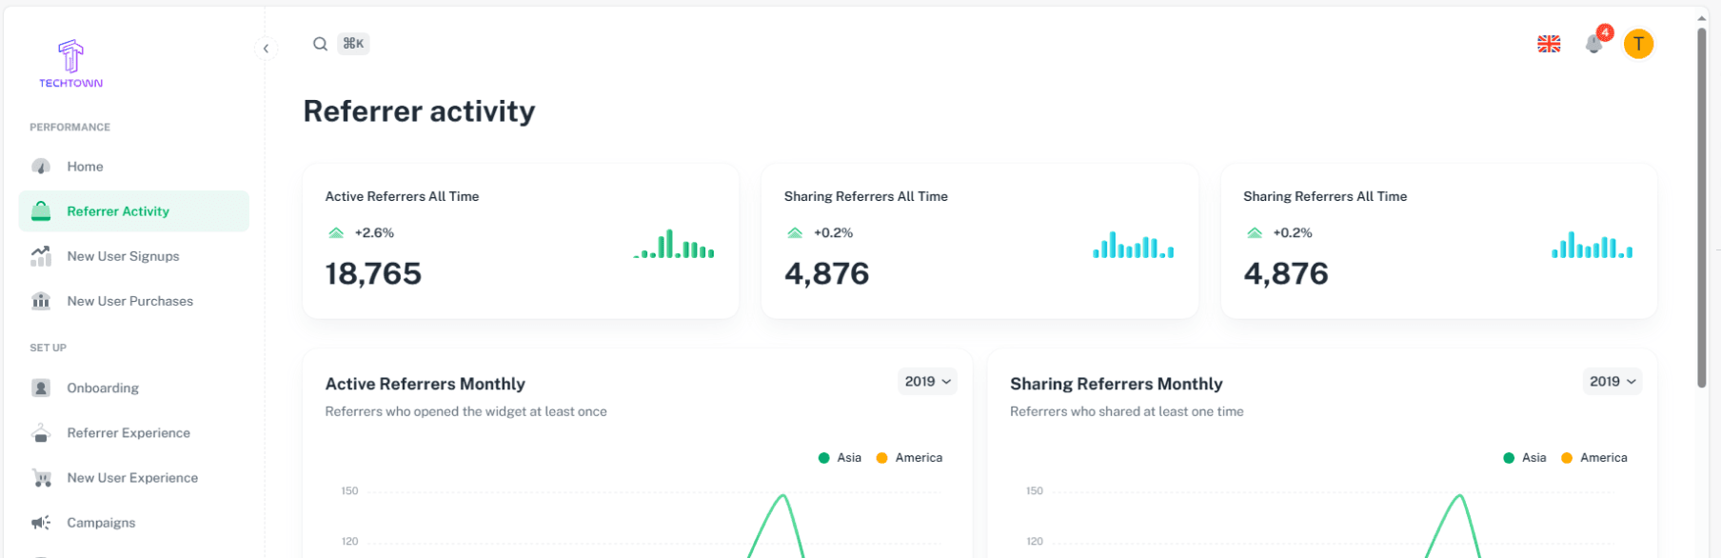Open the Campaigns page link
This screenshot has width=1721, height=558.
tap(101, 523)
